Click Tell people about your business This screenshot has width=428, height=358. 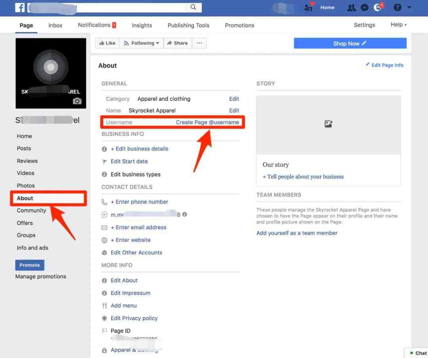[x=303, y=176]
